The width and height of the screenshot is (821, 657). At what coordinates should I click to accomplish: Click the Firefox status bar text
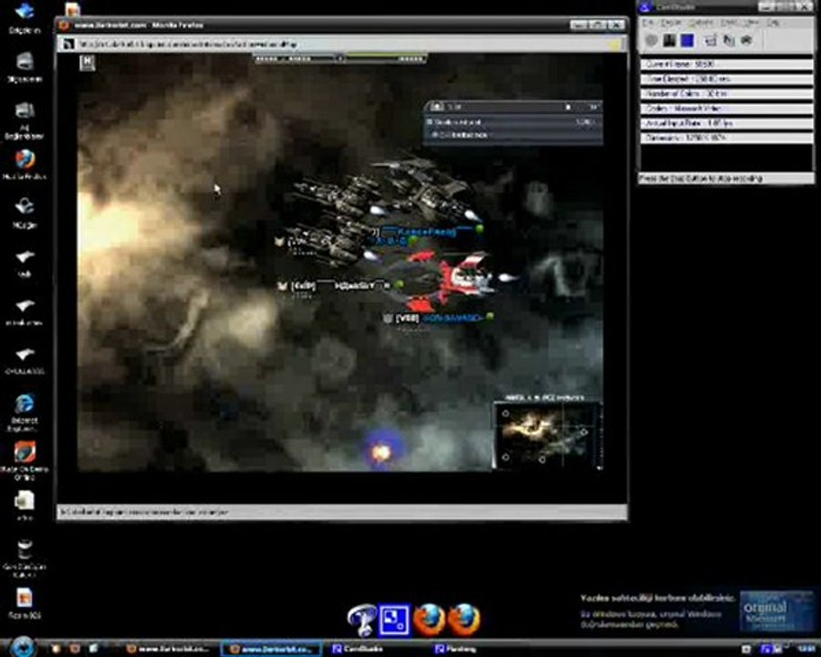pos(144,512)
